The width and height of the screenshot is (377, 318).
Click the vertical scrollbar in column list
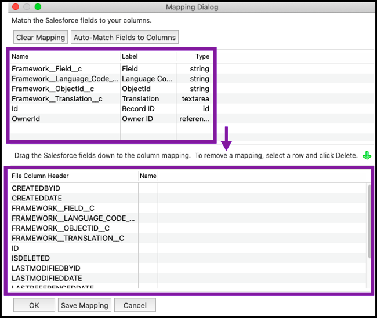[x=368, y=220]
